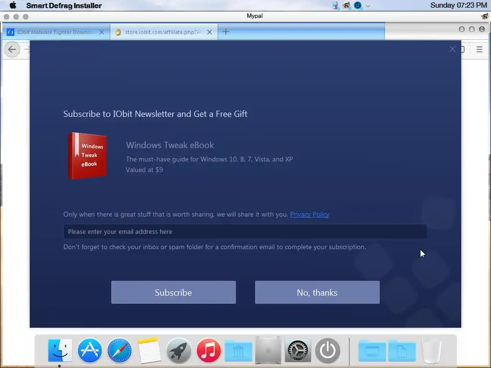Viewport: 491px width, 368px height.
Task: Expand the menu bar chevron dropdown
Action: (x=368, y=6)
